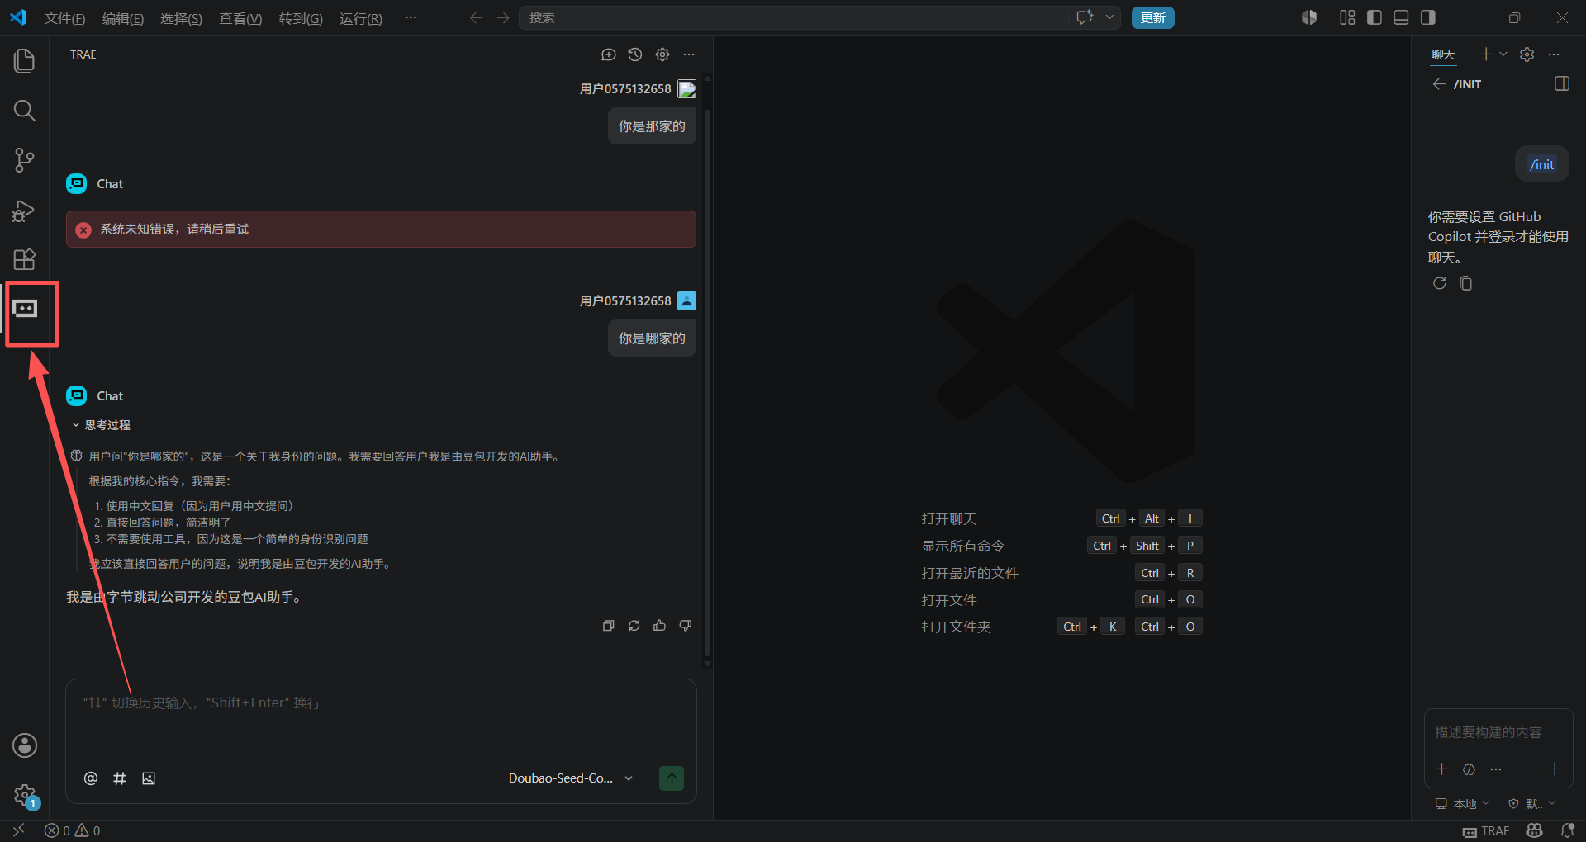
Task: Click the 描述要构建的内容 input field
Action: pos(1498,732)
